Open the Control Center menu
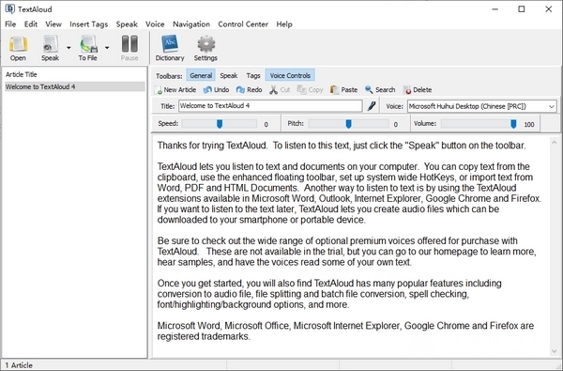 (x=243, y=24)
